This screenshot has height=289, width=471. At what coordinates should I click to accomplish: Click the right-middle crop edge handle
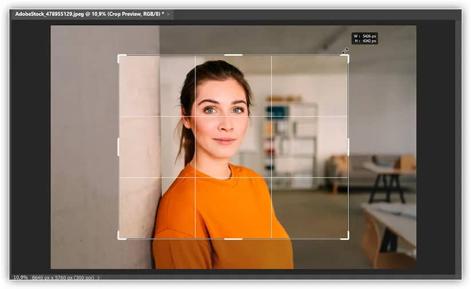pos(348,147)
